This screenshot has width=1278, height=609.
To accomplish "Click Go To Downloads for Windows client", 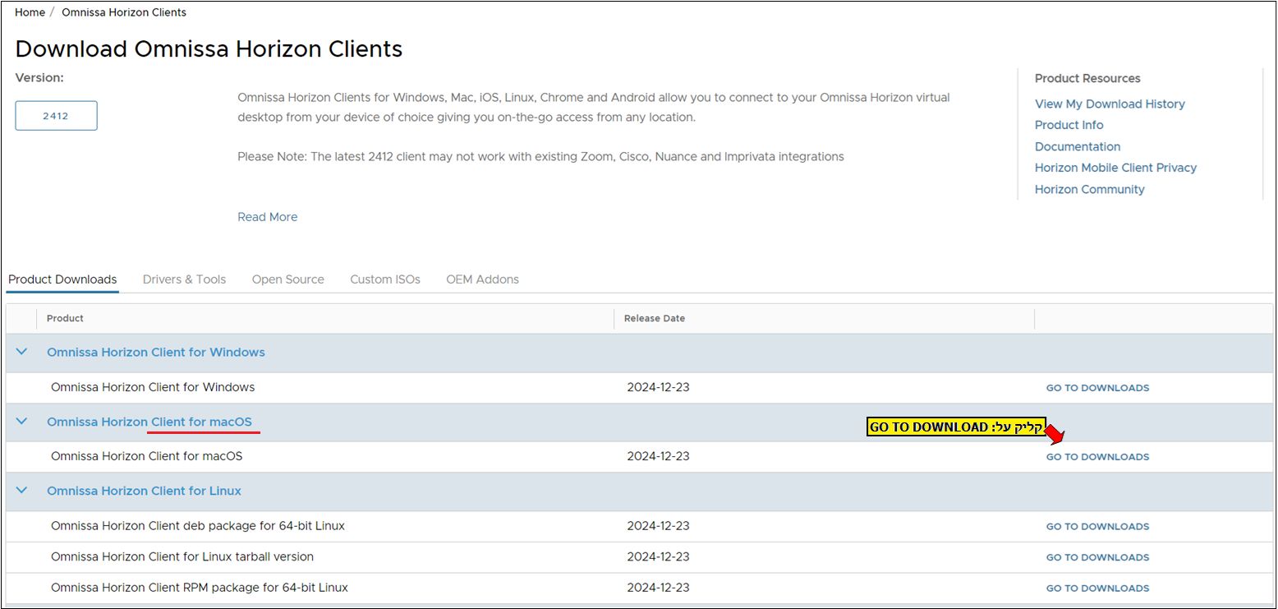I will [x=1097, y=388].
